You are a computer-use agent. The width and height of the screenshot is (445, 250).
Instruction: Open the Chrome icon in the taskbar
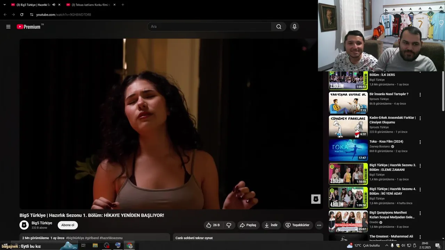tap(130, 245)
